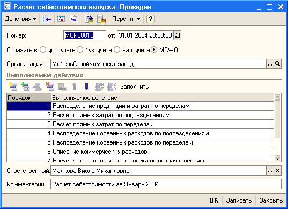This screenshot has height=209, width=288.
Task: Select the нал. учете radio button
Action: (x=117, y=49)
